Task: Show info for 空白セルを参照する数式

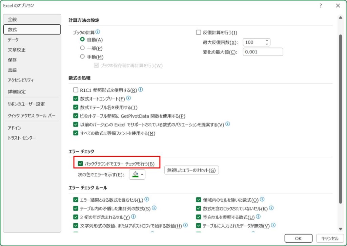Action: tap(258, 217)
